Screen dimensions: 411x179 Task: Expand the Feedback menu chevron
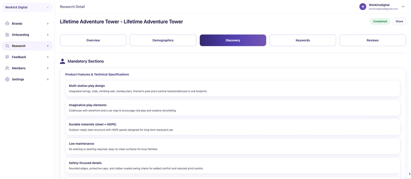(x=48, y=57)
